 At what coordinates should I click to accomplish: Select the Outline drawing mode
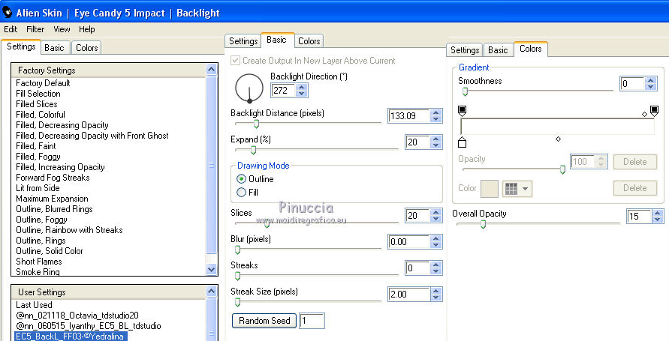[x=242, y=179]
